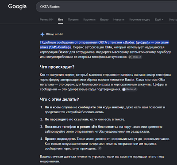
Task: Open the Baxter +2 source chip
Action: 130,89
